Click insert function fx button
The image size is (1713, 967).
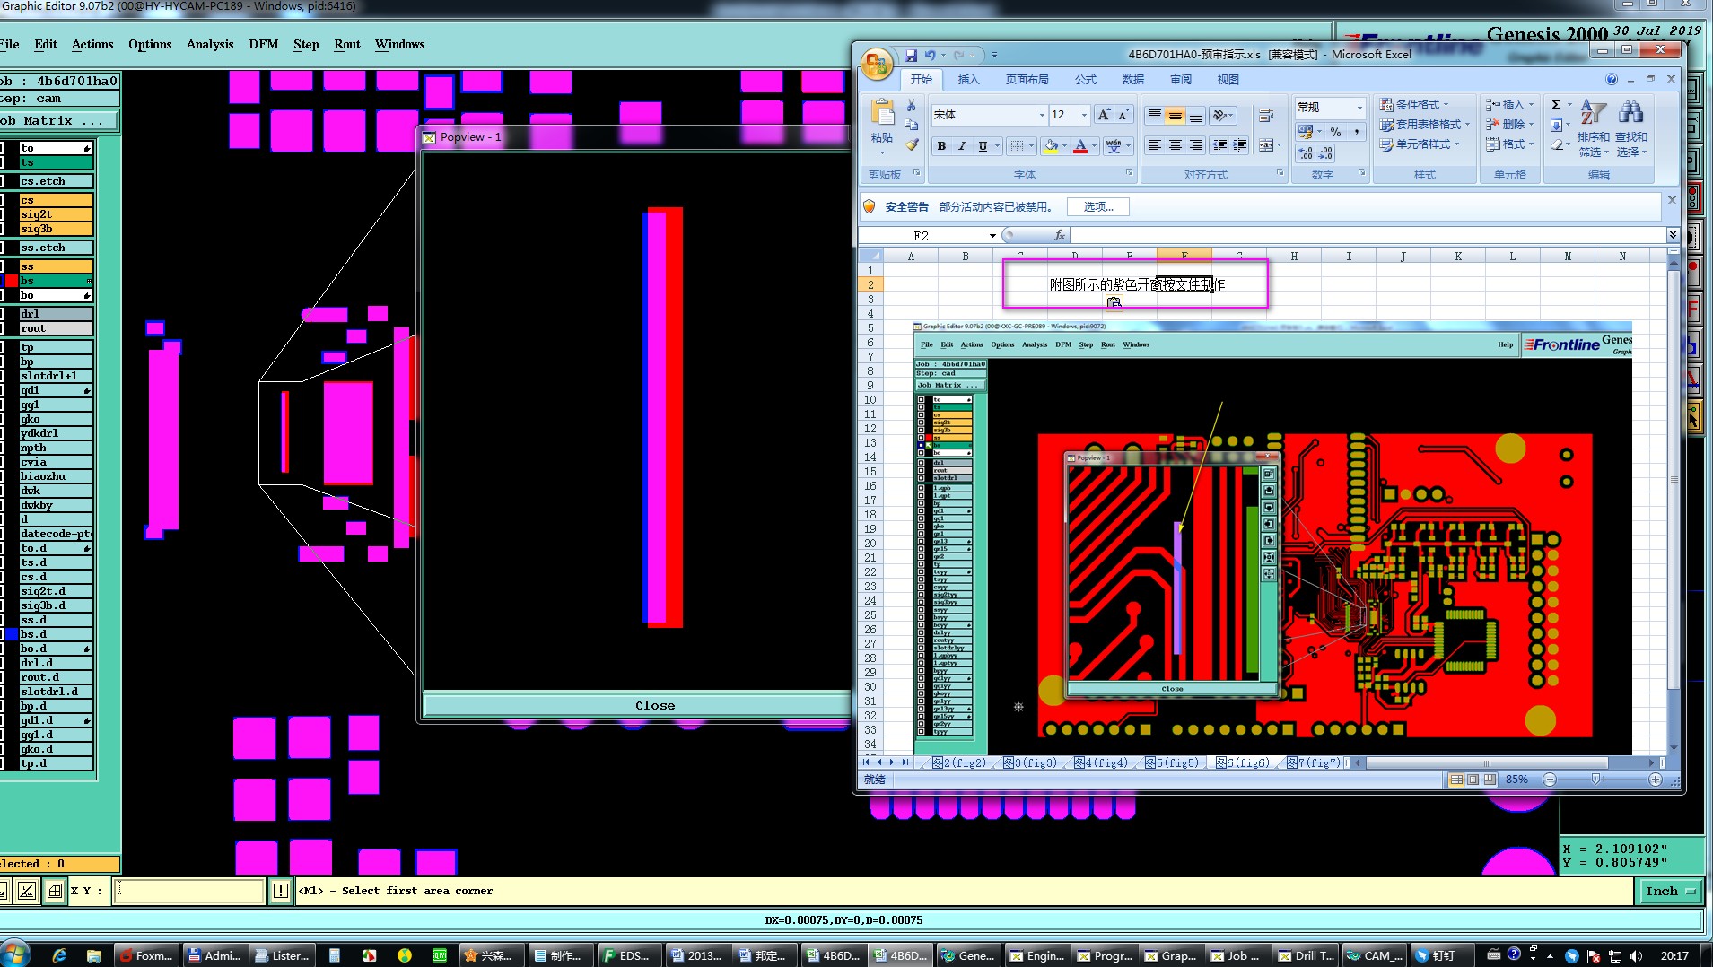(1060, 235)
